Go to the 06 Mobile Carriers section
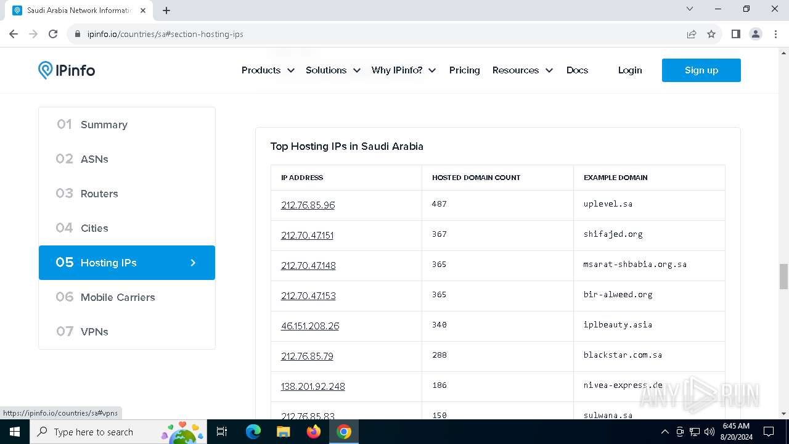The height and width of the screenshot is (444, 789). [x=127, y=297]
